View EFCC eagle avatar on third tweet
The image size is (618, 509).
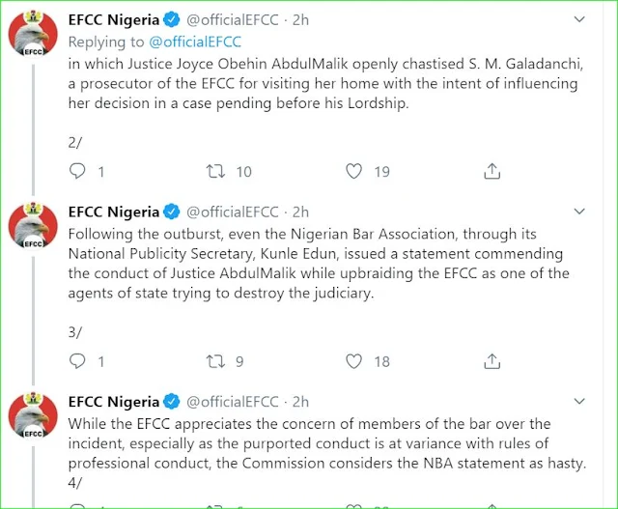[x=33, y=415]
